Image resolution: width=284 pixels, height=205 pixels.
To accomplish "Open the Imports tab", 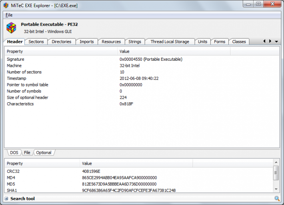I will pyautogui.click(x=86, y=42).
